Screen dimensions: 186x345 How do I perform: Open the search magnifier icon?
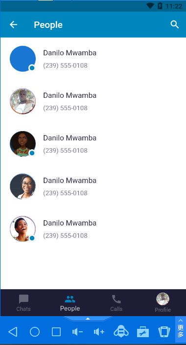point(175,24)
